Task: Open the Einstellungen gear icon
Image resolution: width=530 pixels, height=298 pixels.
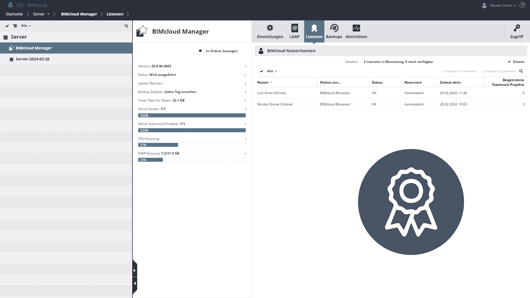Action: pyautogui.click(x=270, y=28)
